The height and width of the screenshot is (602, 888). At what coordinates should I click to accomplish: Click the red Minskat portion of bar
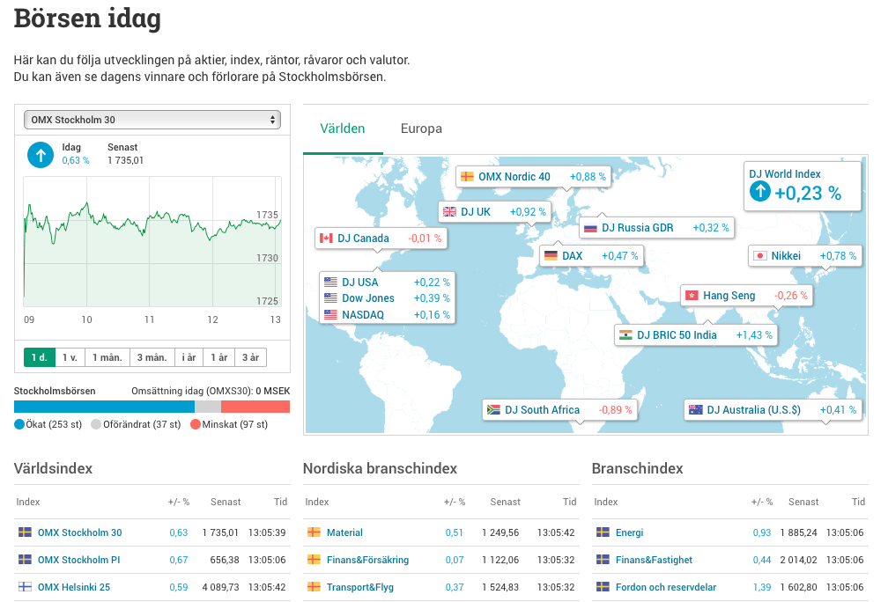click(x=255, y=407)
